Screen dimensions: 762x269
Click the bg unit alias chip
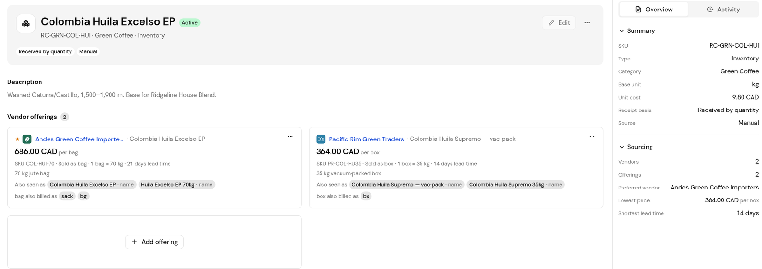(x=83, y=196)
